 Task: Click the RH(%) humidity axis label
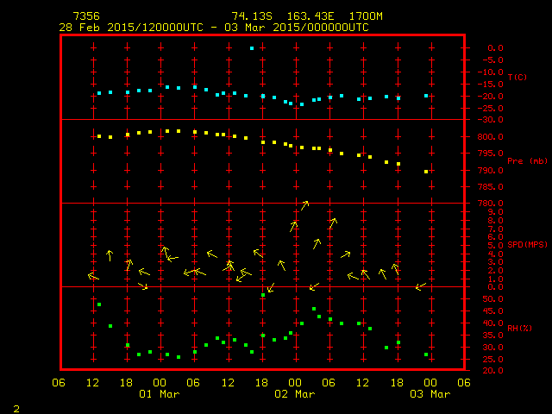[x=519, y=326]
